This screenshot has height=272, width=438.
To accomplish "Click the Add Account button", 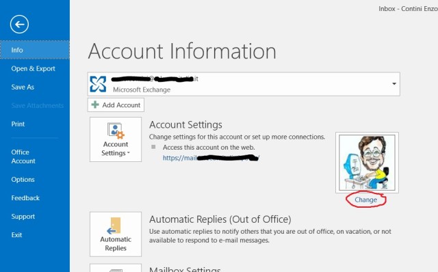I will (x=116, y=105).
